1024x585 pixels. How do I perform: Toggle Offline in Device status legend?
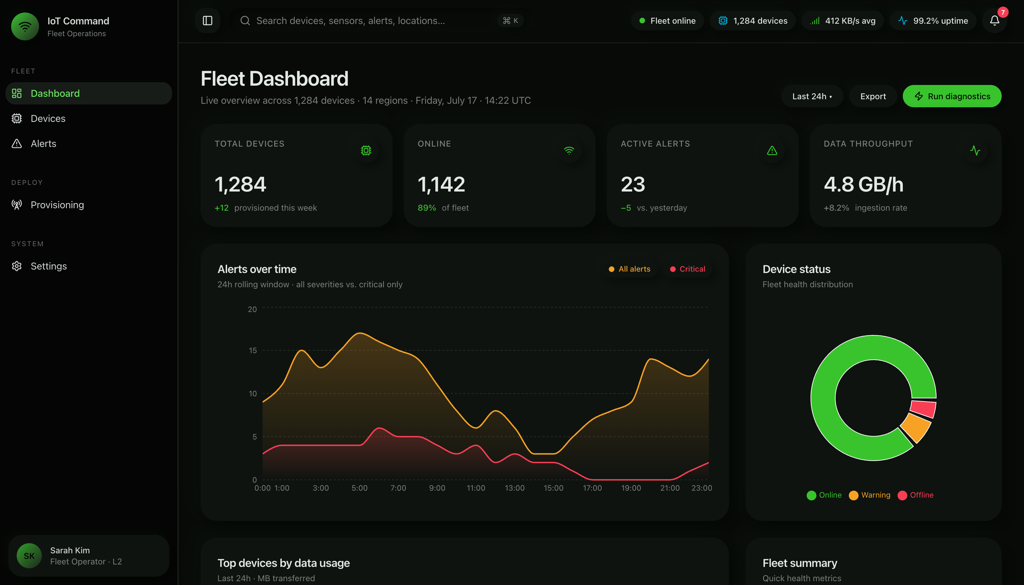tap(915, 495)
